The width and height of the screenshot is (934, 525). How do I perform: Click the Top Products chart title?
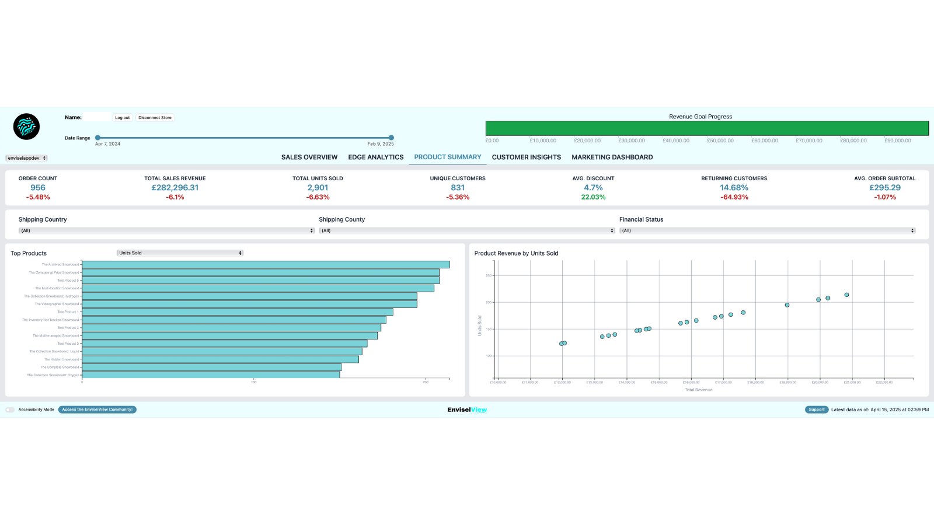(29, 253)
